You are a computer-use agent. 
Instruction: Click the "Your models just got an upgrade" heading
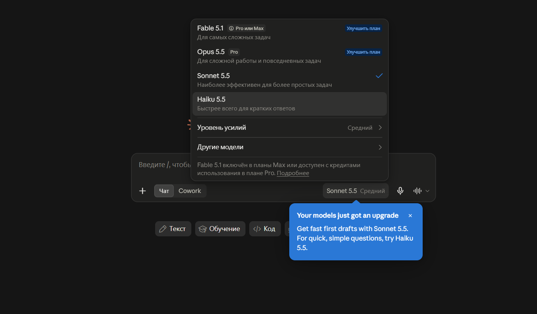point(348,215)
